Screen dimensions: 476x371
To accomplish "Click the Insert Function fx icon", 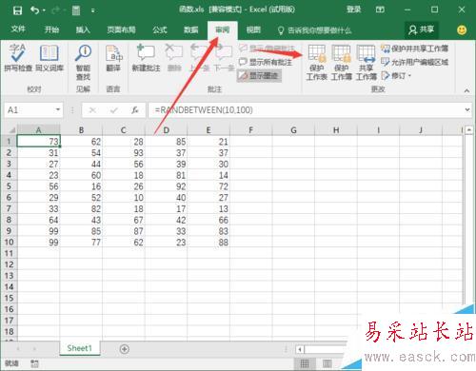I will [x=135, y=110].
